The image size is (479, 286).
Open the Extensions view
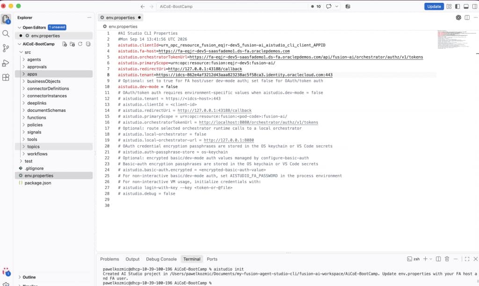click(x=6, y=77)
